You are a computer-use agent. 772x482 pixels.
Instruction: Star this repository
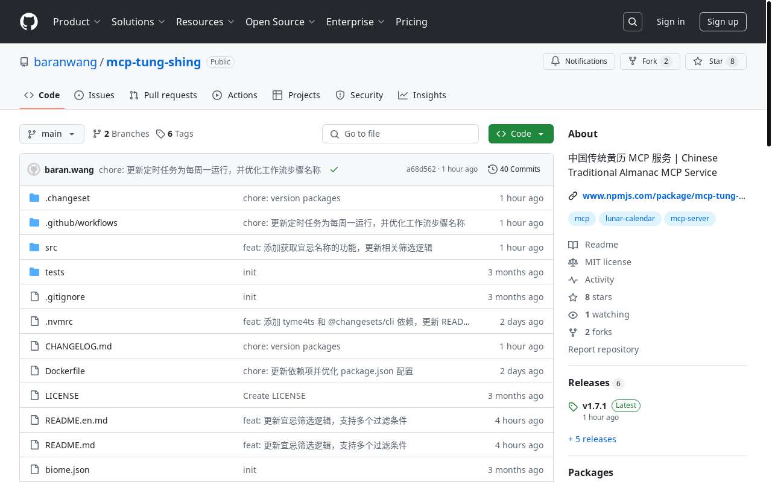click(x=715, y=61)
